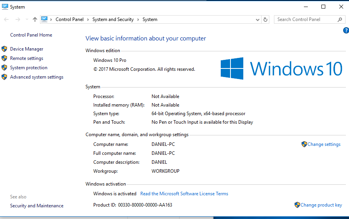Screen dimensions: 349x219
Task: Click the shield icon beside Device Manager
Action: (x=4, y=49)
